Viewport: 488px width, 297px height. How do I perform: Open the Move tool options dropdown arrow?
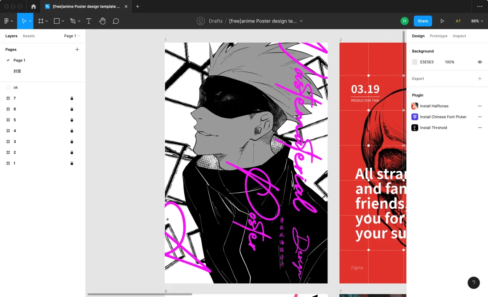point(30,21)
